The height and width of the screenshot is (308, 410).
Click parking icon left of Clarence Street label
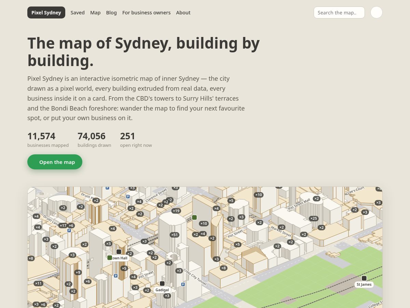point(128,196)
